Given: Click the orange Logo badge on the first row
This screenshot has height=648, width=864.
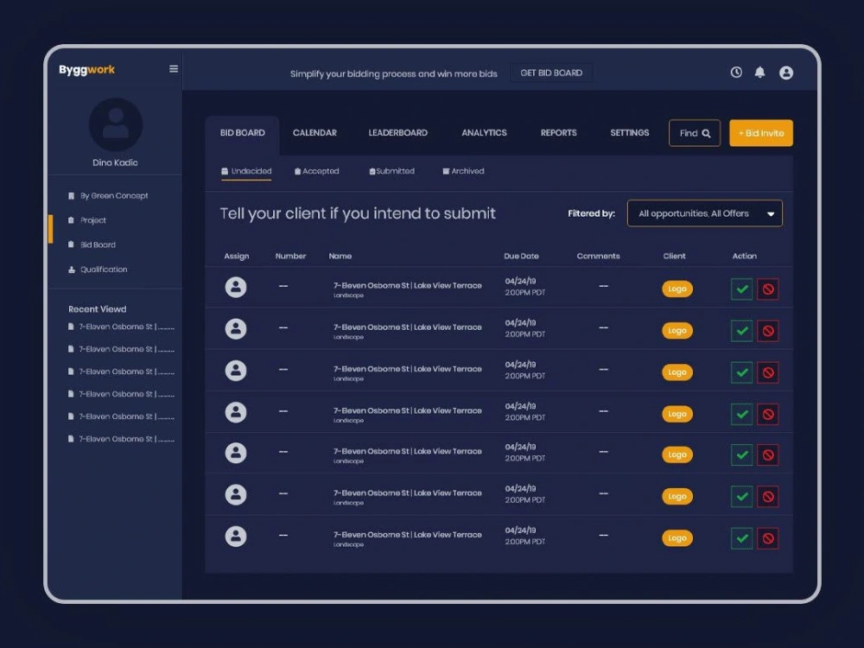Looking at the screenshot, I should pos(677,289).
